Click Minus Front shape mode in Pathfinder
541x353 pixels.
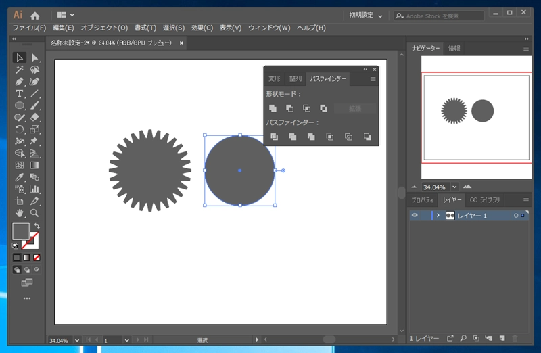pos(289,108)
